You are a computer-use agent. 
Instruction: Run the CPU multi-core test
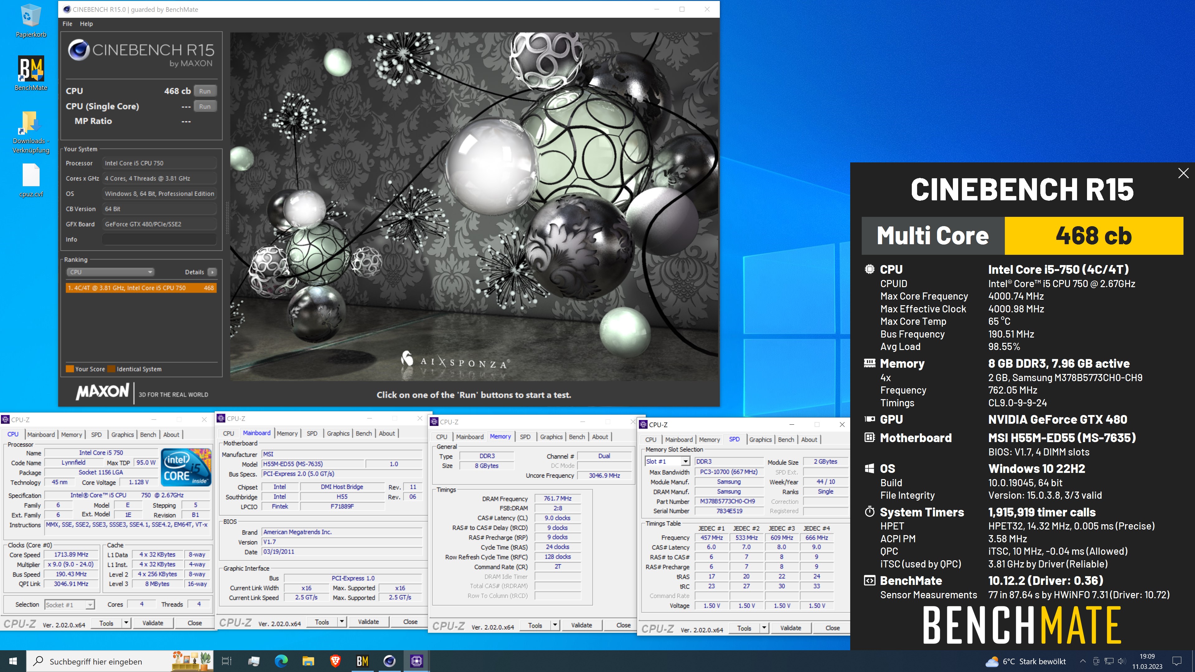coord(204,91)
